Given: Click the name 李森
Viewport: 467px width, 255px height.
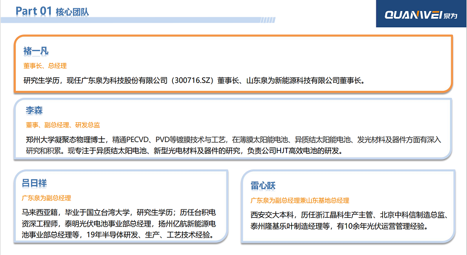Looking at the screenshot, I should [x=34, y=109].
